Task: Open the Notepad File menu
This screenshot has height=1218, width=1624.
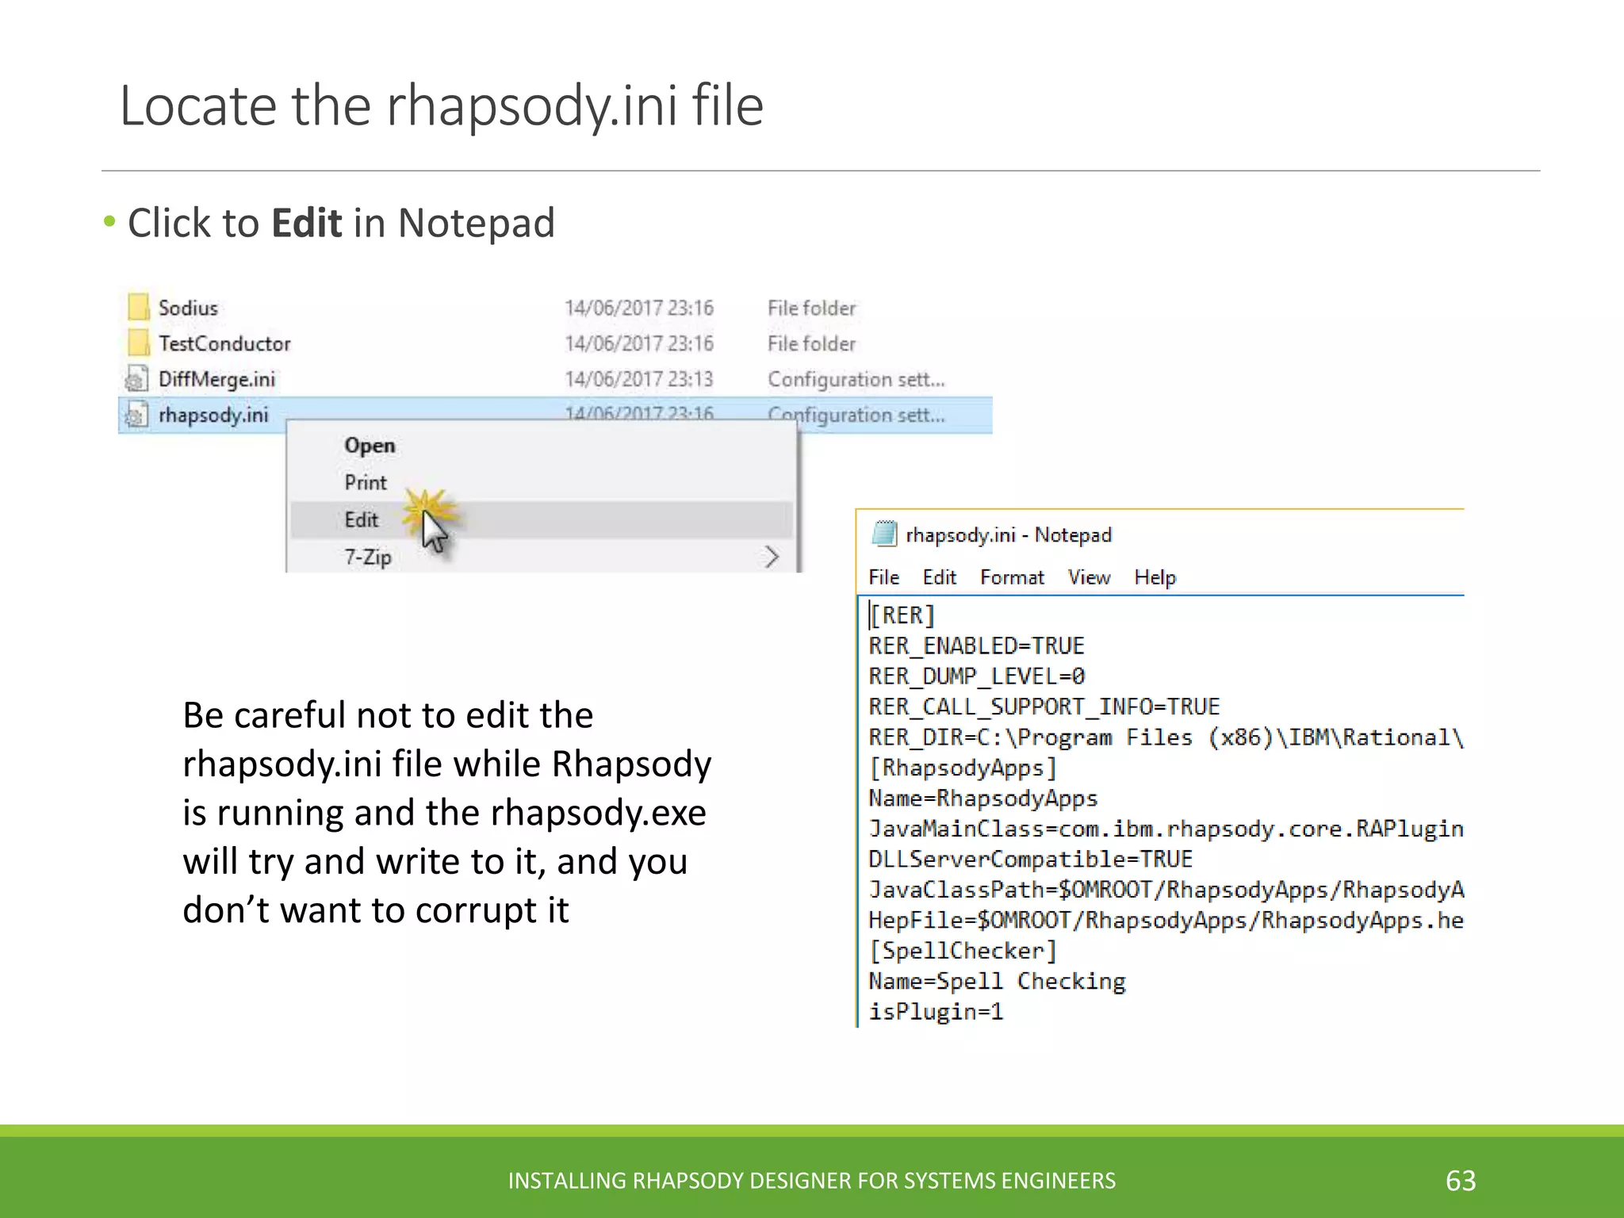Action: (883, 577)
